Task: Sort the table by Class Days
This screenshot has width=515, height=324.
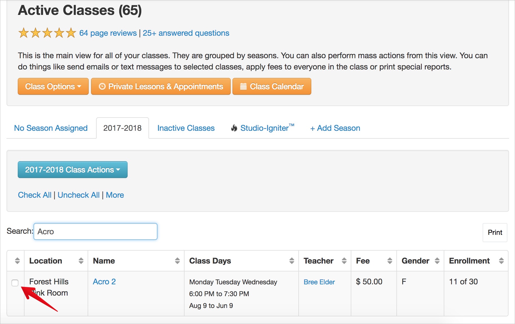Action: 241,261
